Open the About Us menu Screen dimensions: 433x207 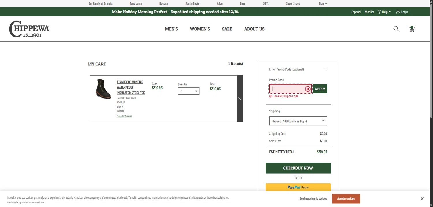(254, 29)
